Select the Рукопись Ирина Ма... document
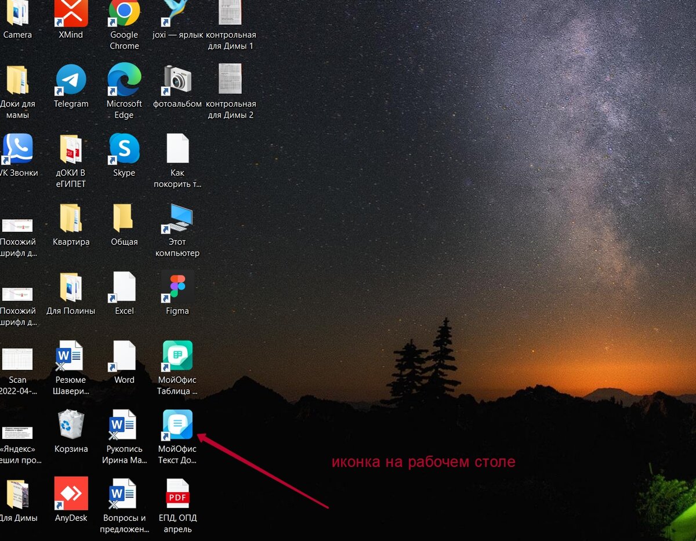 (x=123, y=425)
